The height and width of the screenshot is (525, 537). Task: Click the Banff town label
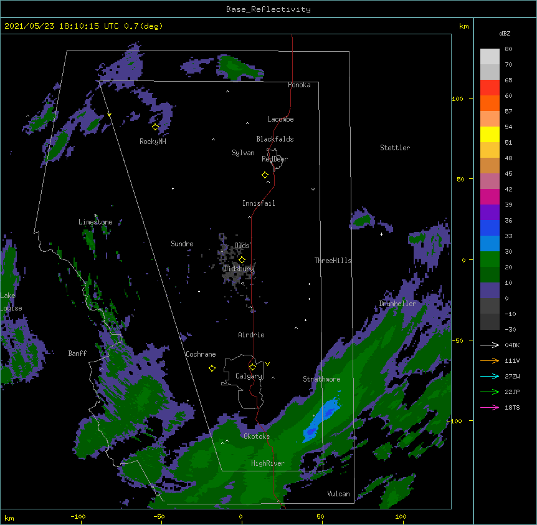77,354
